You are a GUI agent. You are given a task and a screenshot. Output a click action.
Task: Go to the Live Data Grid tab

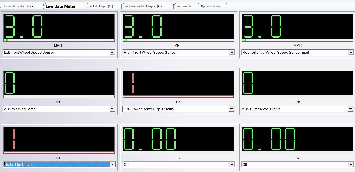(184, 6)
